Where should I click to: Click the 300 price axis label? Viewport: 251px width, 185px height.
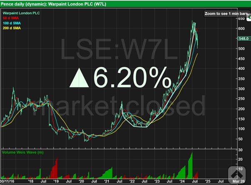[x=241, y=89]
